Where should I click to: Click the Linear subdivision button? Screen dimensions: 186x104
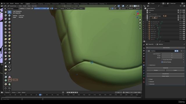[175, 70]
